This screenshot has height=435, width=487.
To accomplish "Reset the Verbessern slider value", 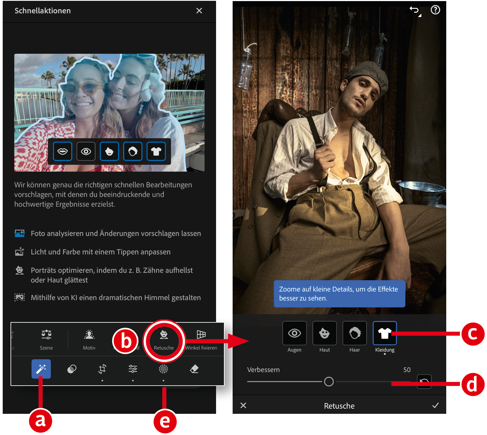I will 424,382.
